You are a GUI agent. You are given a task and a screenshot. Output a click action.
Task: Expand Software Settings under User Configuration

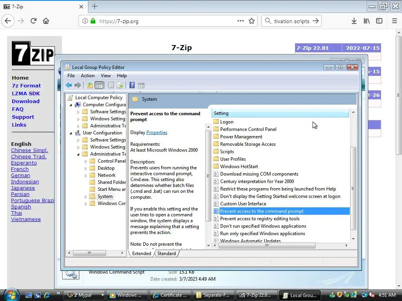(x=78, y=140)
